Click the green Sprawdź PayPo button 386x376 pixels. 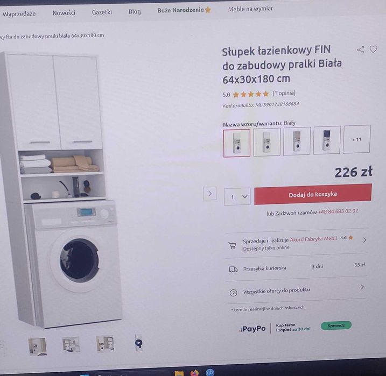(x=336, y=325)
